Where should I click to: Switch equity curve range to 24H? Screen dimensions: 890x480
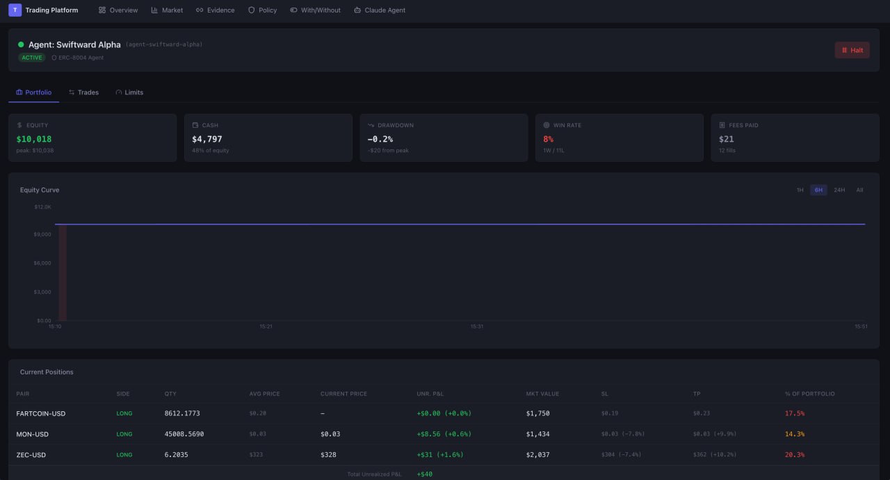pos(839,190)
